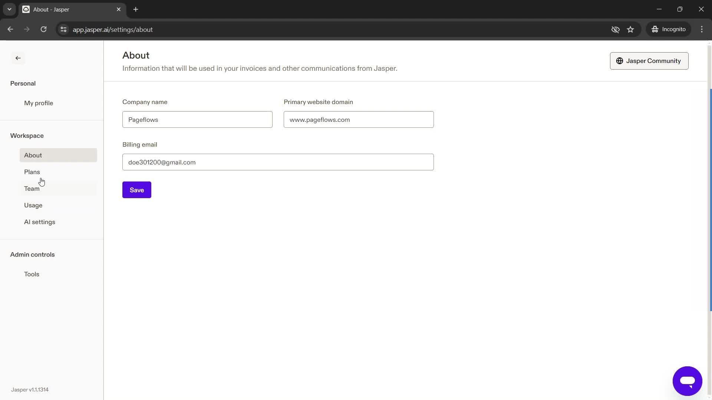Click the Tools admin controls link
Viewport: 712px width, 400px height.
(x=31, y=273)
